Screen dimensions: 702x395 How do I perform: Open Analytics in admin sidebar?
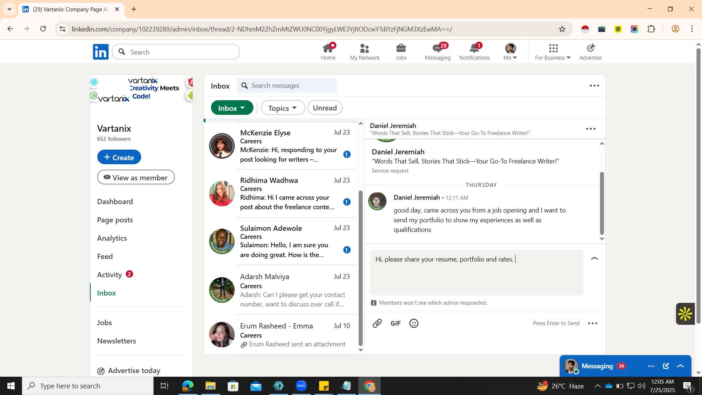tap(112, 238)
